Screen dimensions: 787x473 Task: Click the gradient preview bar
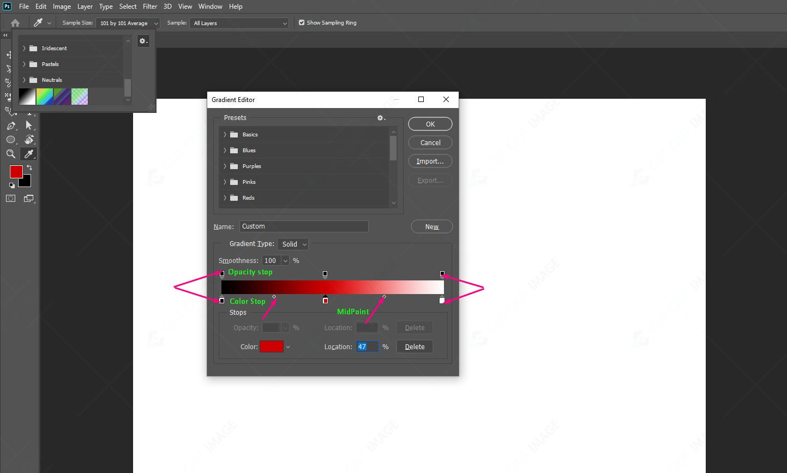(x=333, y=287)
